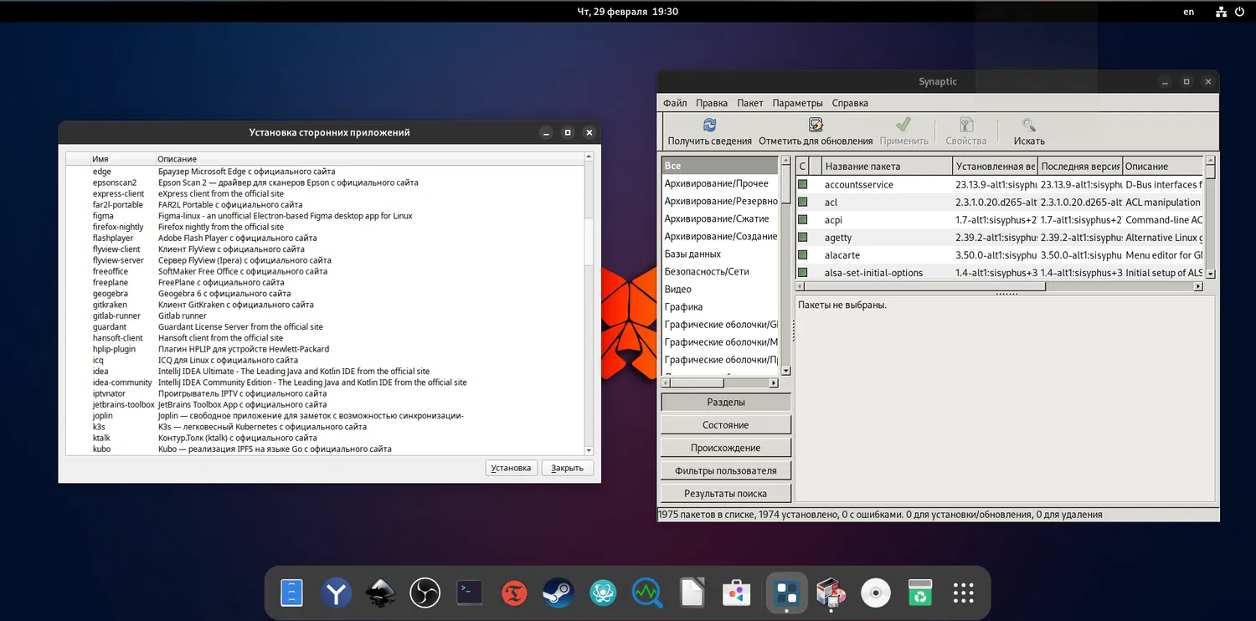Show all applications grid in dock
The width and height of the screenshot is (1256, 621).
click(x=964, y=593)
